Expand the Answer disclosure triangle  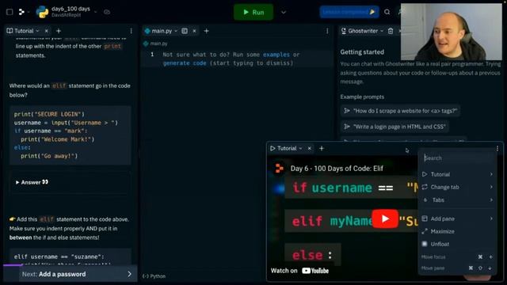[17, 182]
